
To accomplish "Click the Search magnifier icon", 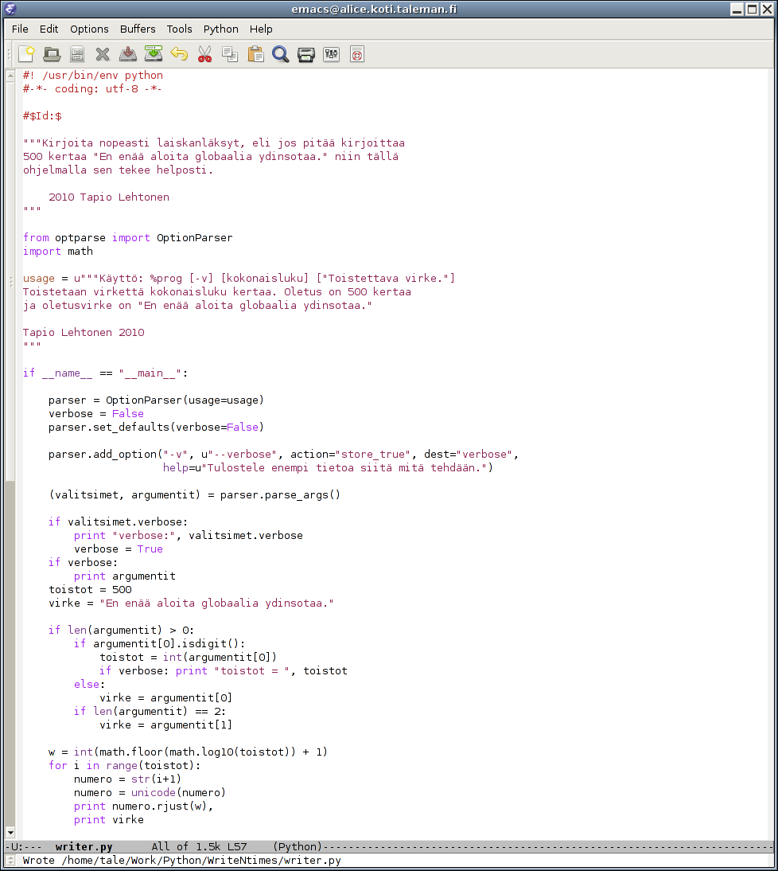I will [x=281, y=54].
